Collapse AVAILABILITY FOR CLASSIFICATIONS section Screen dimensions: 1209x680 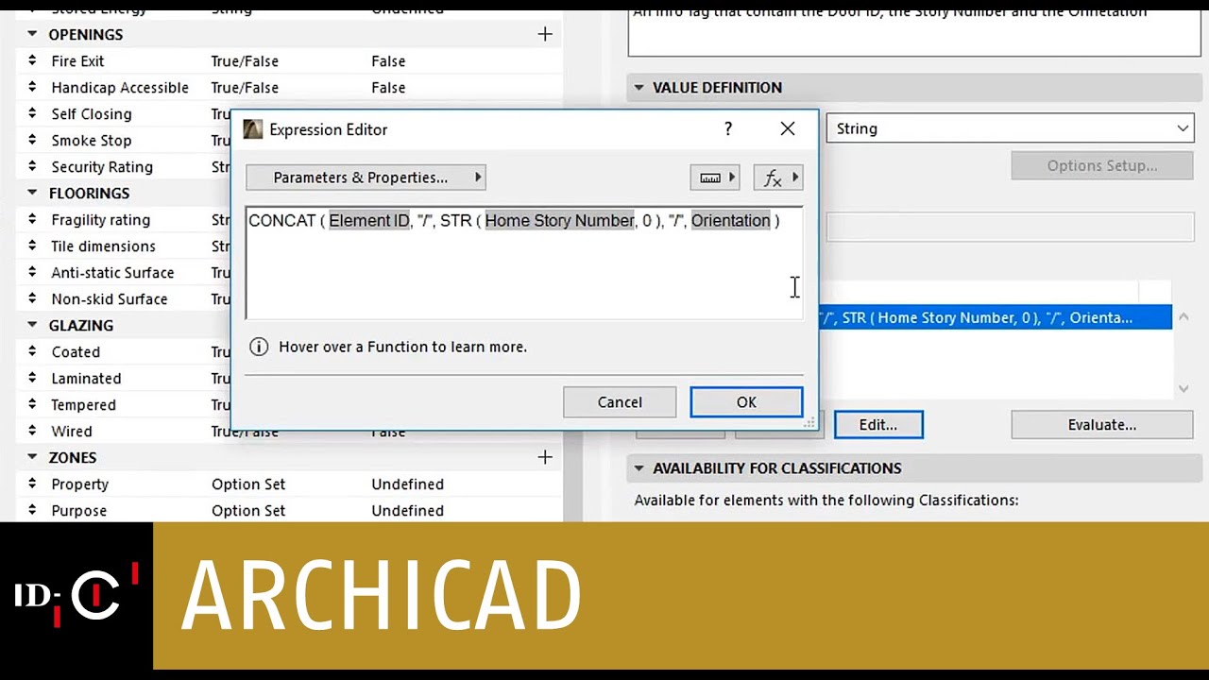coord(639,468)
